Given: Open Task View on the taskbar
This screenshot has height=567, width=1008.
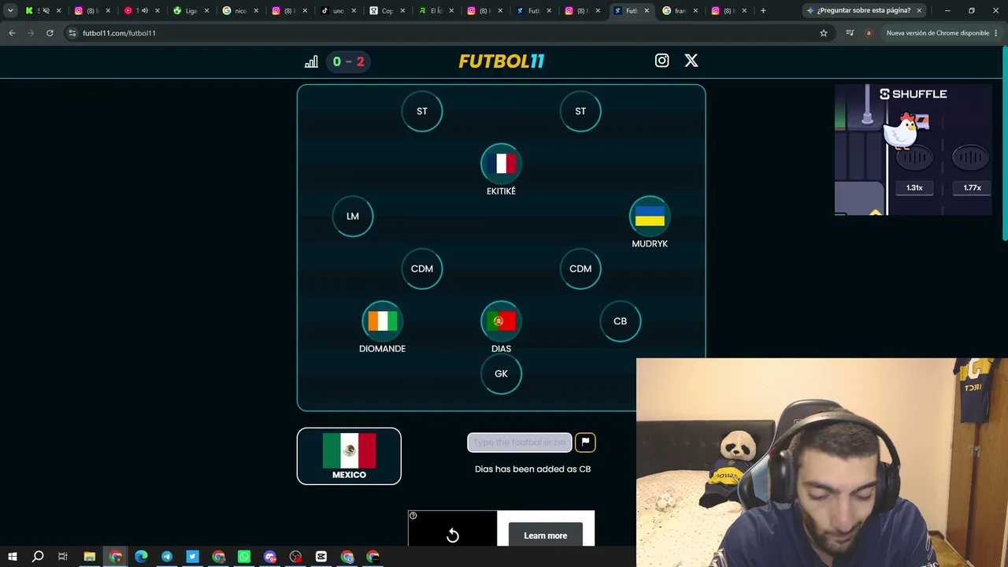Looking at the screenshot, I should (x=63, y=557).
